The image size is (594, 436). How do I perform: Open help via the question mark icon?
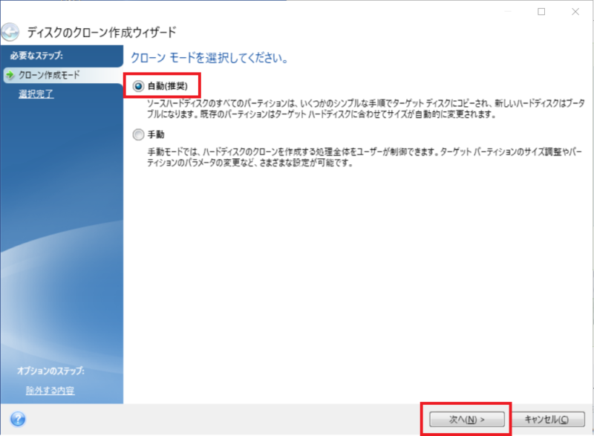click(x=18, y=420)
